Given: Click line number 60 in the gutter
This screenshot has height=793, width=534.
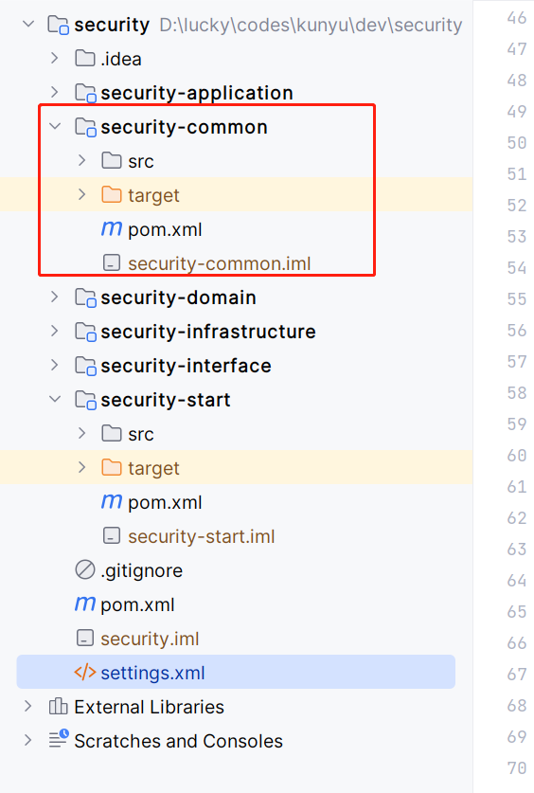Looking at the screenshot, I should [517, 455].
